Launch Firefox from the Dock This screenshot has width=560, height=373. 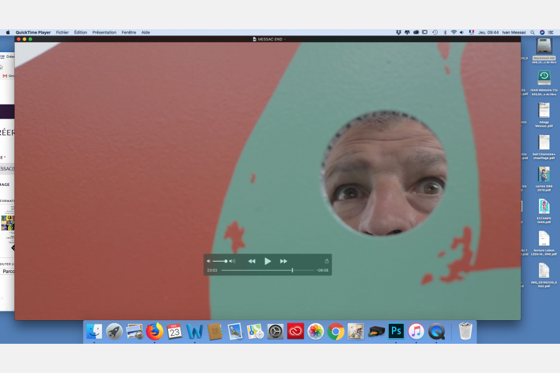pyautogui.click(x=155, y=331)
